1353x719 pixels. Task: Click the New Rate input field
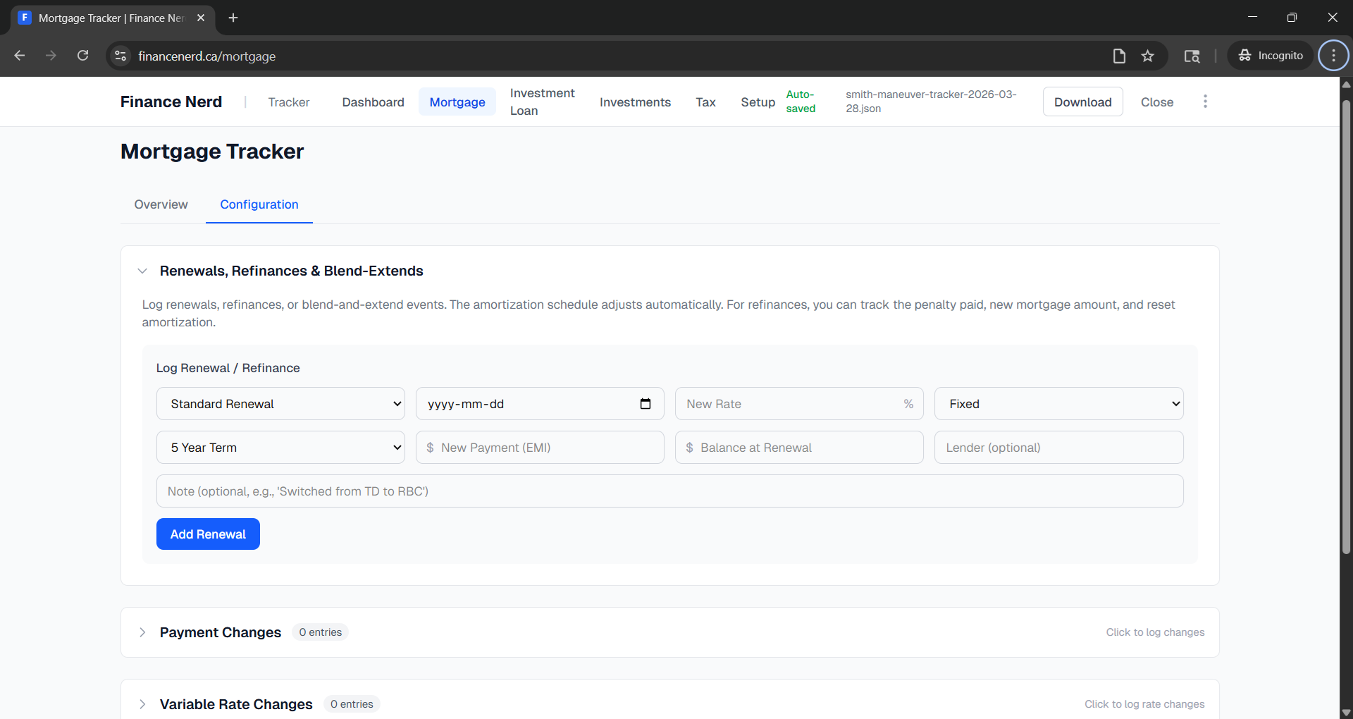tap(789, 404)
